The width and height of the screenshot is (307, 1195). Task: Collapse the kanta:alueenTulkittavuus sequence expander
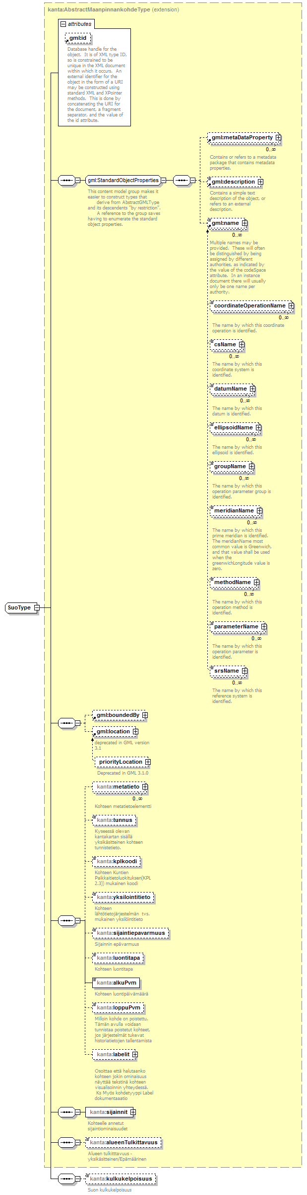tap(77, 1142)
